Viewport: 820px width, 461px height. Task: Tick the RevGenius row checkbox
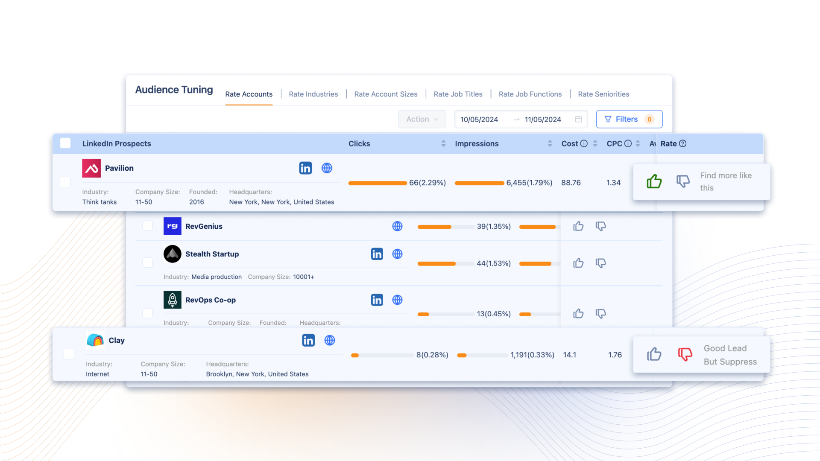pyautogui.click(x=147, y=226)
